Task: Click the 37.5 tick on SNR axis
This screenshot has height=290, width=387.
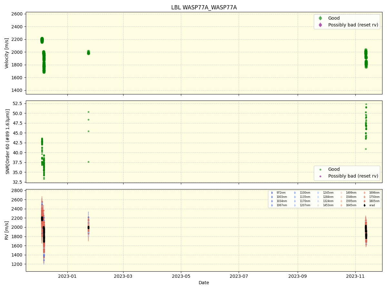Action: click(x=17, y=162)
